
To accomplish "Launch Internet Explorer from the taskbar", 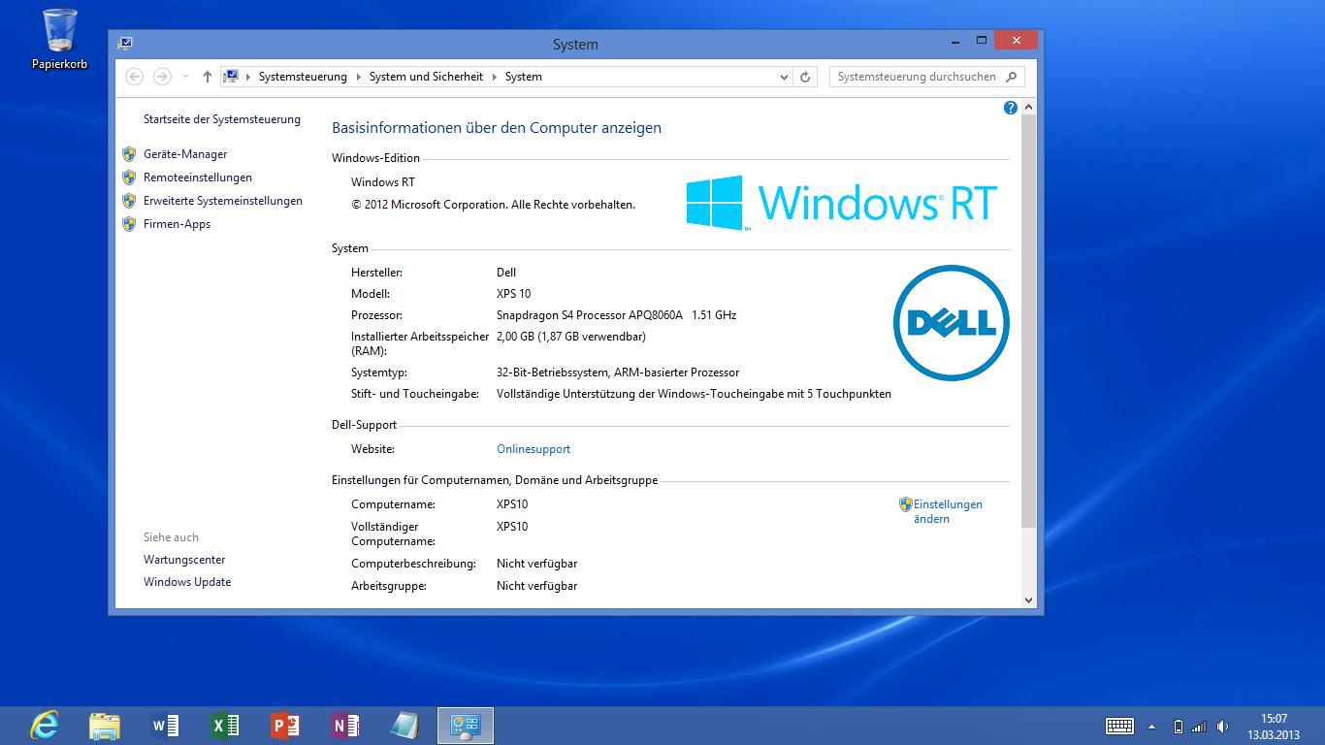I will tap(45, 726).
